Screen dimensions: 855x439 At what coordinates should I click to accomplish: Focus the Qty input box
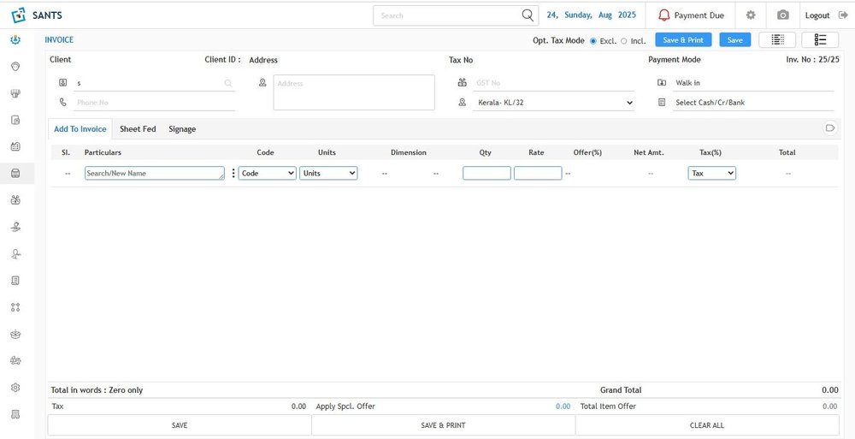486,173
